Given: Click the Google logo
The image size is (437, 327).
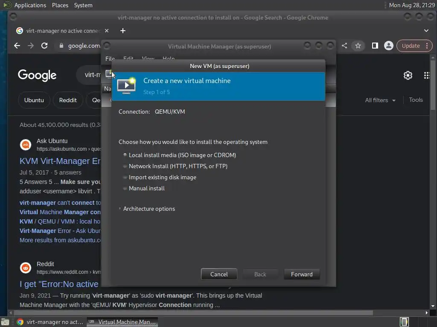Looking at the screenshot, I should tap(37, 75).
